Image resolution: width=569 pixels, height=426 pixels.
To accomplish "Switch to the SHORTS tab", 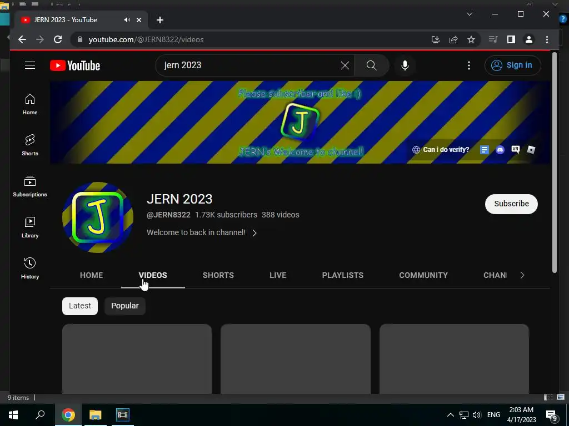I will click(x=218, y=275).
